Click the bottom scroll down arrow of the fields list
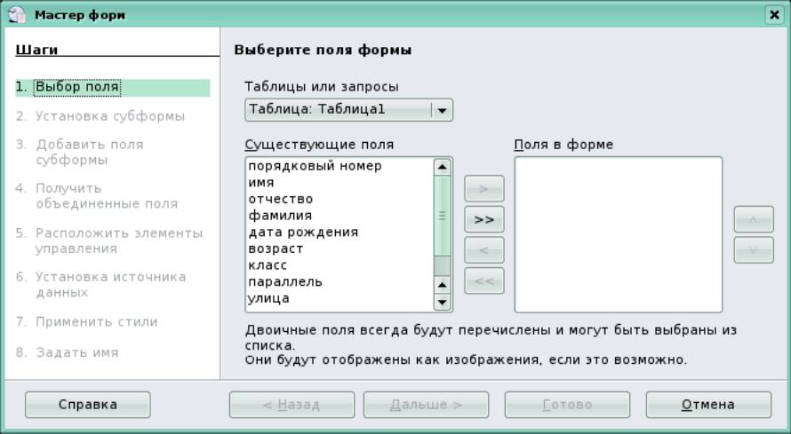Viewport: 791px width, 434px height. 442,302
